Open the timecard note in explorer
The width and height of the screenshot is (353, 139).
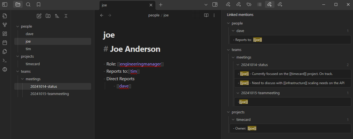(53, 64)
